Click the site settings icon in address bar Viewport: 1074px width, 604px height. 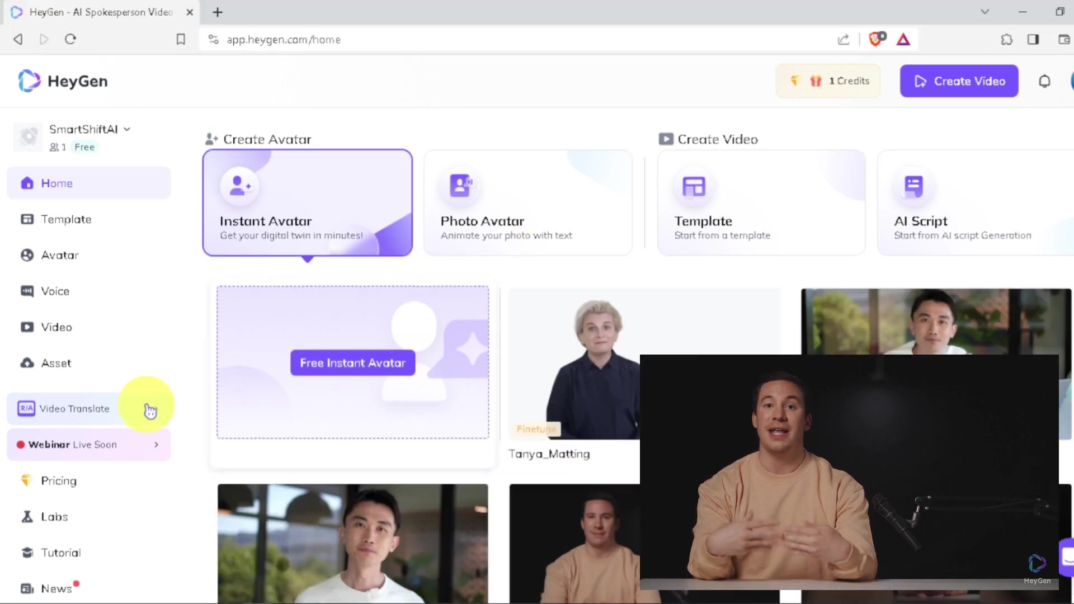(213, 39)
